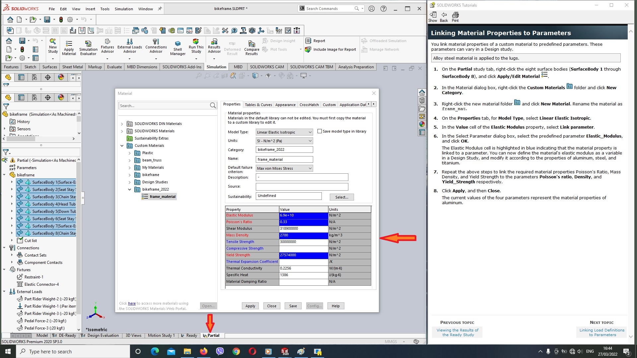Click Show in Tutorials window
Image resolution: width=637 pixels, height=358 pixels.
[x=433, y=17]
